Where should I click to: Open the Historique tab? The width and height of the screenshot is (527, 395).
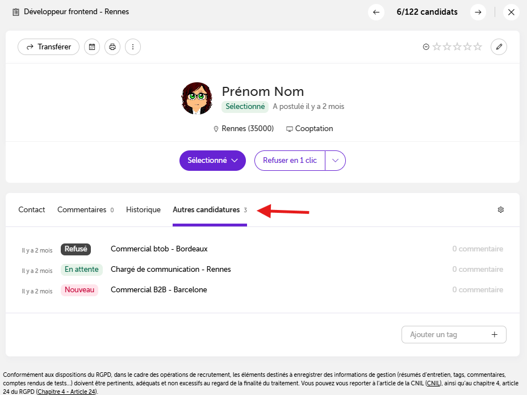143,210
